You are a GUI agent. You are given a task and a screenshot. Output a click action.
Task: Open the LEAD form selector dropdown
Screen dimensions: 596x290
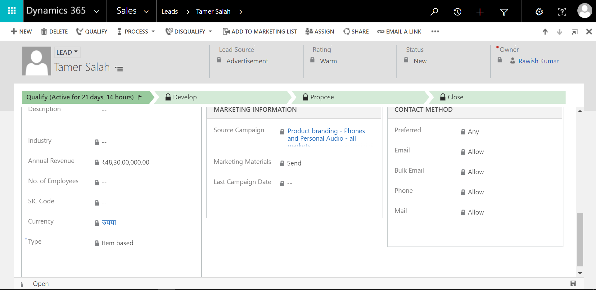click(x=67, y=52)
